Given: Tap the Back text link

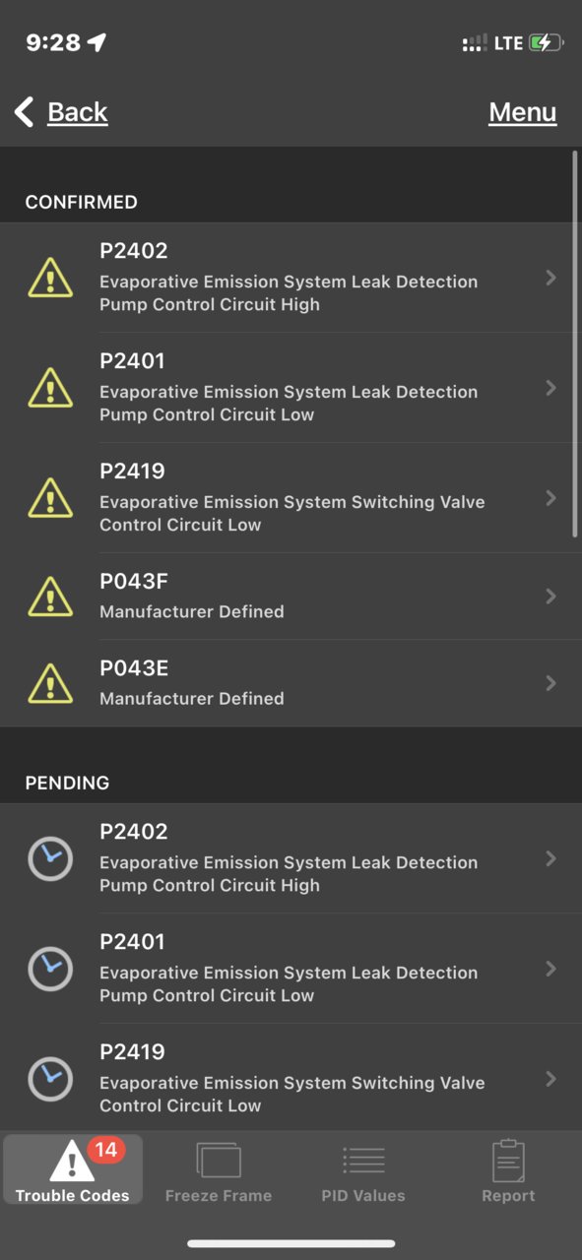Looking at the screenshot, I should tap(78, 112).
